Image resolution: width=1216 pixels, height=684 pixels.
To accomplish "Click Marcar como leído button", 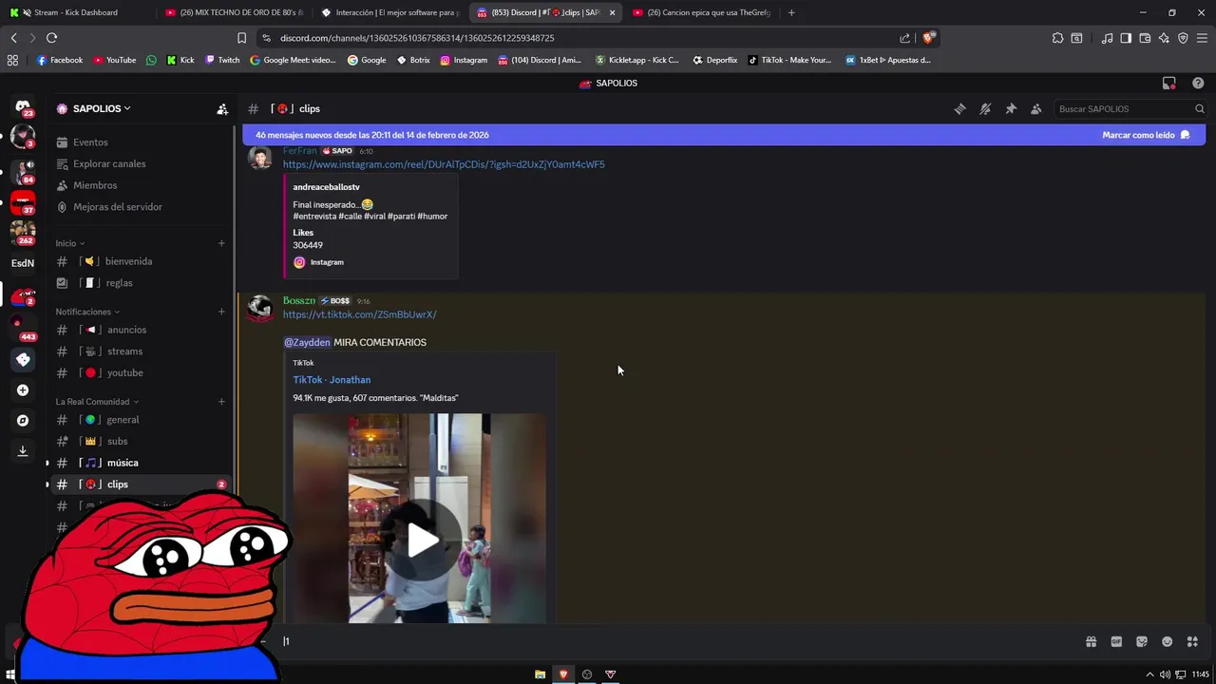I will coord(1146,135).
